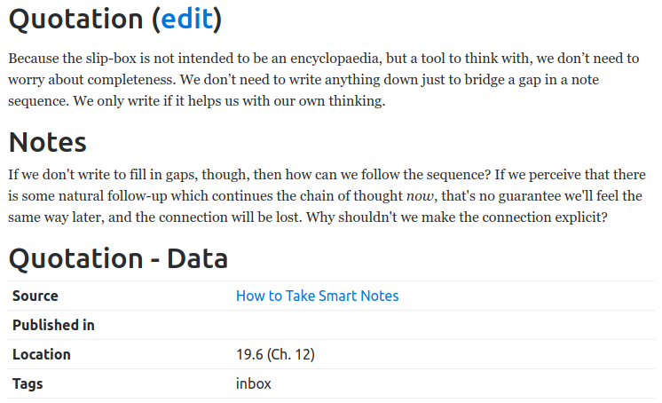Click the Quotation - Data heading
The width and height of the screenshot is (662, 403).
118,258
